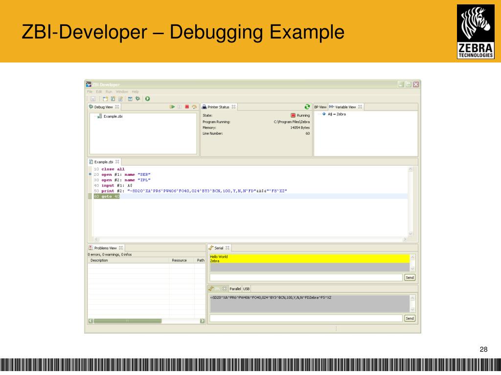Viewport: 501px width, 375px height.
Task: Close the Example.zbi editor tab
Action: pos(117,162)
